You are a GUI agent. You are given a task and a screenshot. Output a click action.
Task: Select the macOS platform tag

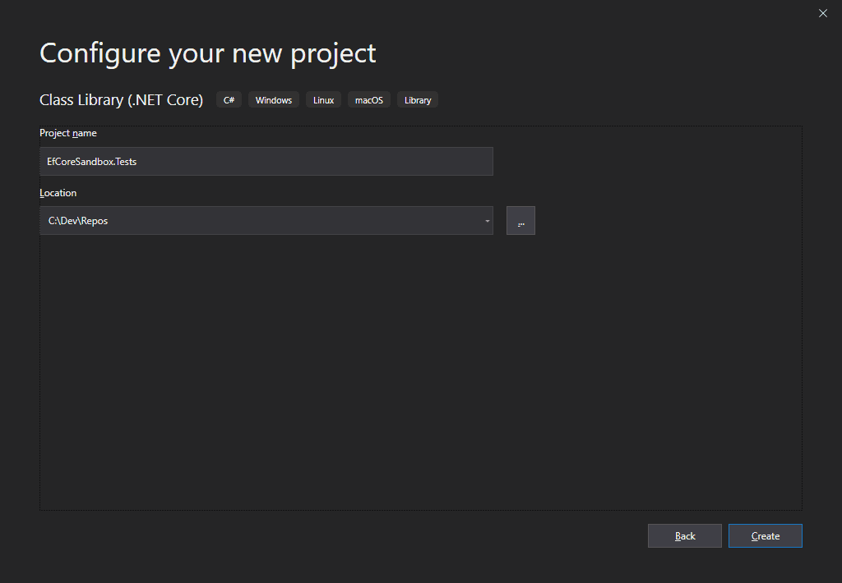[368, 100]
